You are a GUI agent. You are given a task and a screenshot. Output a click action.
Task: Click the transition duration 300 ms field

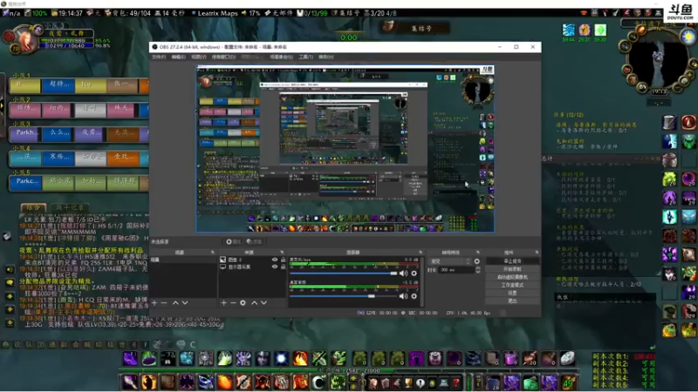pyautogui.click(x=455, y=270)
